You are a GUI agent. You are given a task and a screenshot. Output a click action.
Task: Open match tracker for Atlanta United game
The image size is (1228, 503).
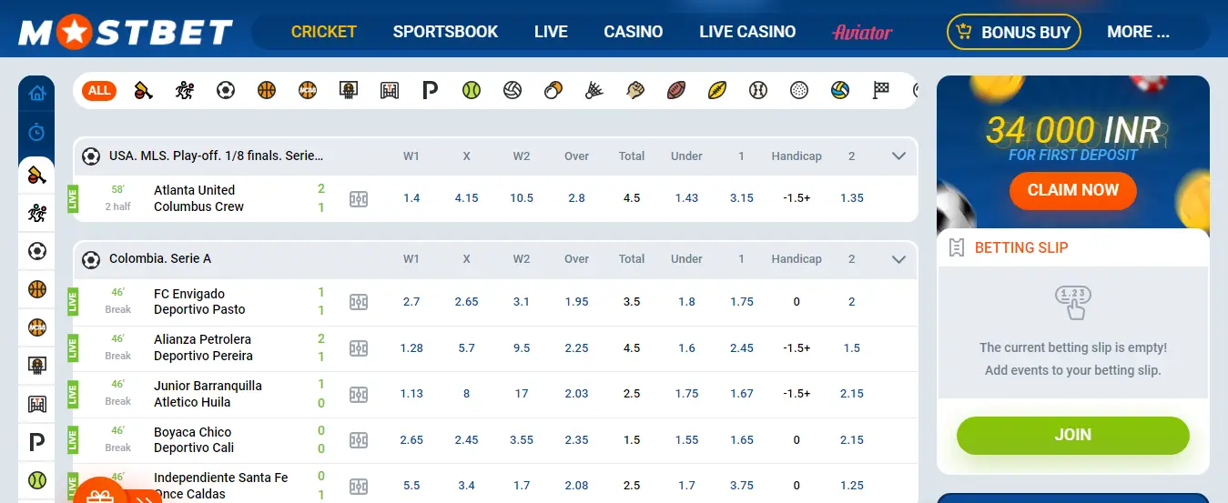coord(359,198)
